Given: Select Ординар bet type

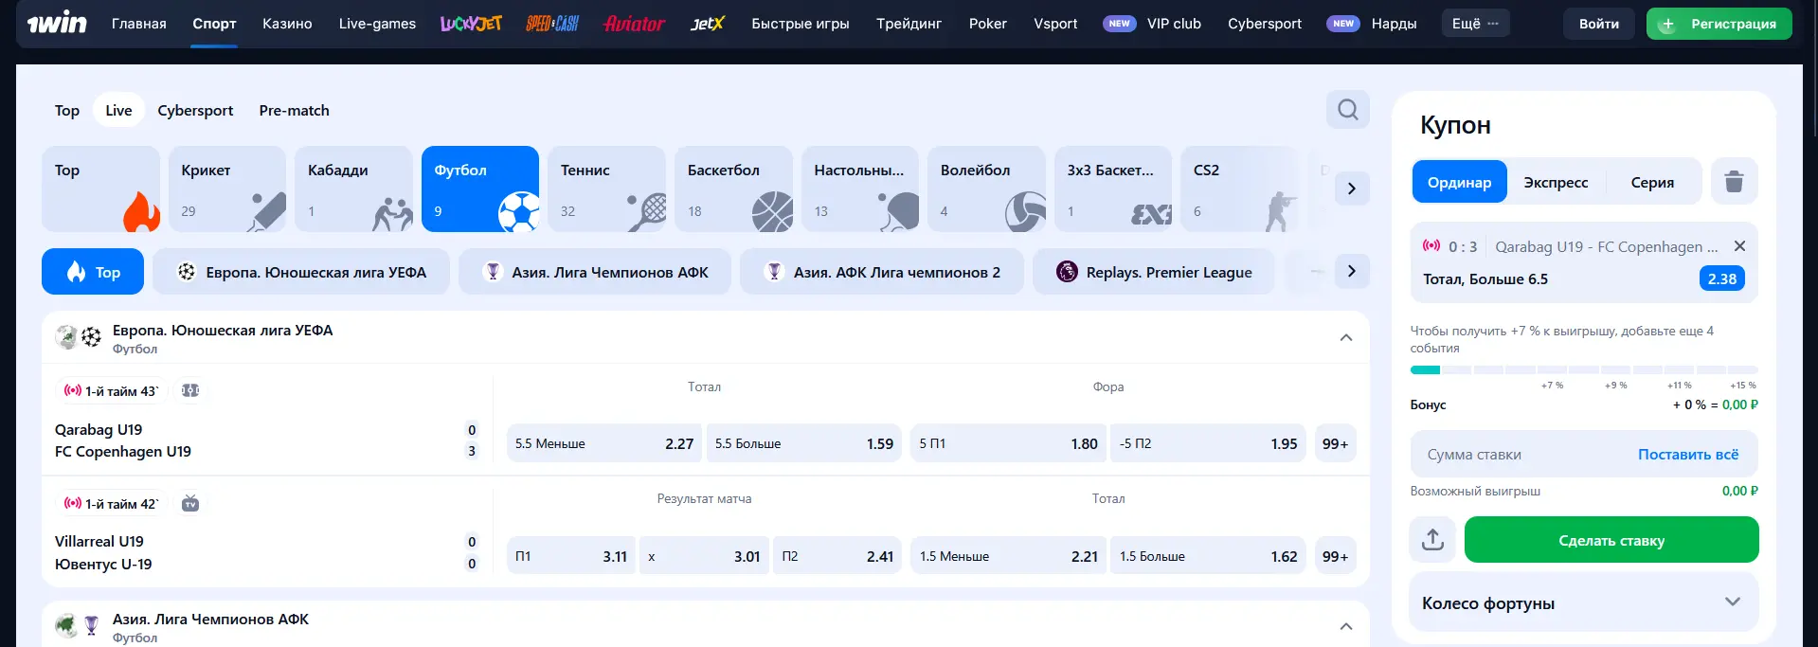Looking at the screenshot, I should tap(1459, 182).
